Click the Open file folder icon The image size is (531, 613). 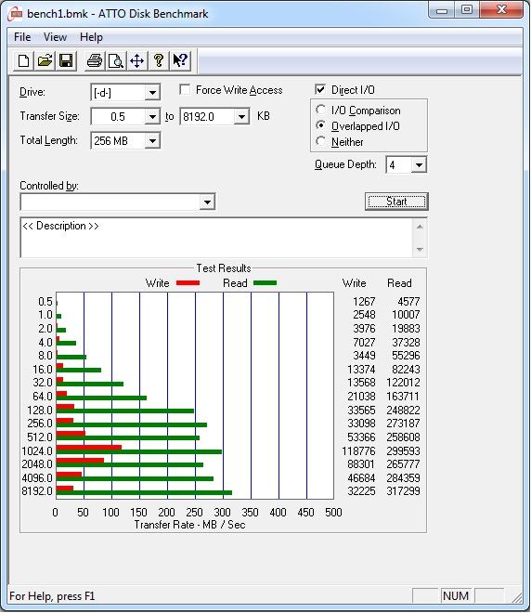45,61
